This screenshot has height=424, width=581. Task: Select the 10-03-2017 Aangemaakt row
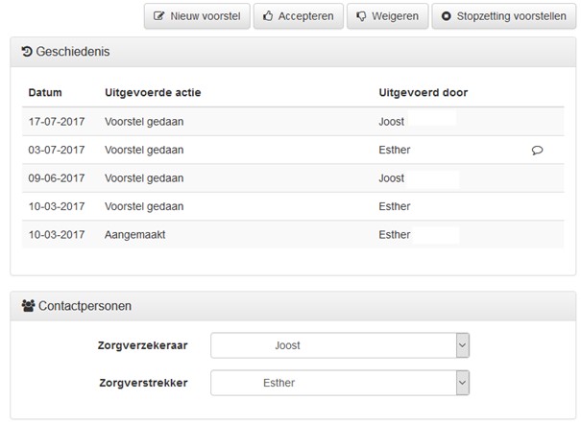click(293, 235)
